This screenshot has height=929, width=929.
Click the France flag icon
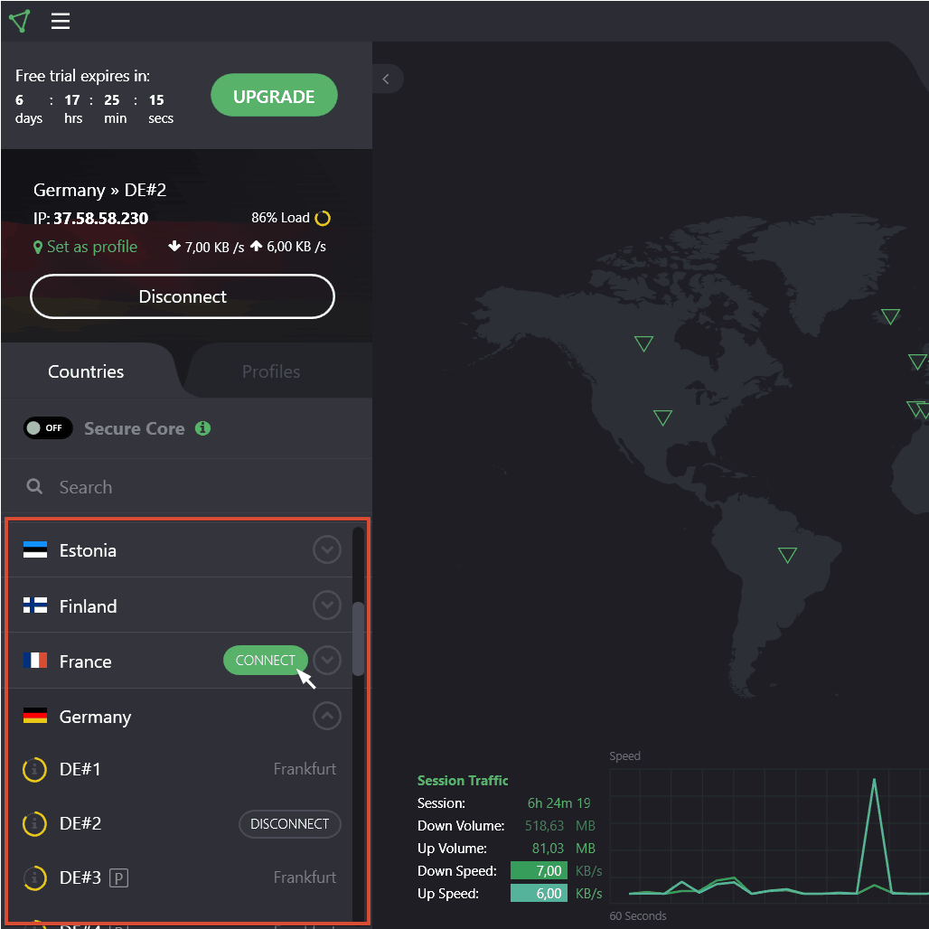click(x=35, y=660)
